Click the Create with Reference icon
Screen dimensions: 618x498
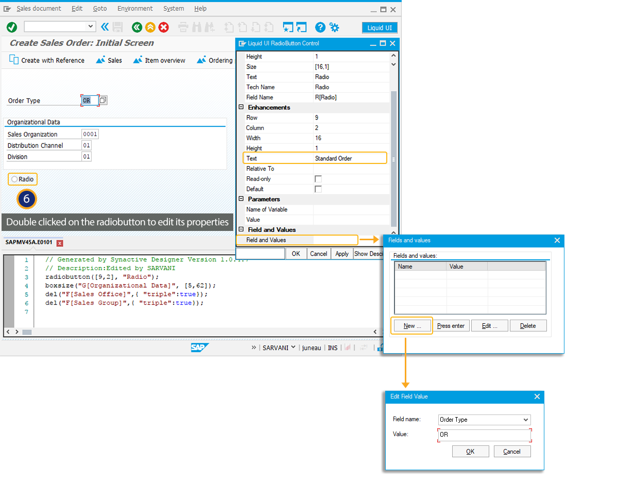click(x=14, y=60)
